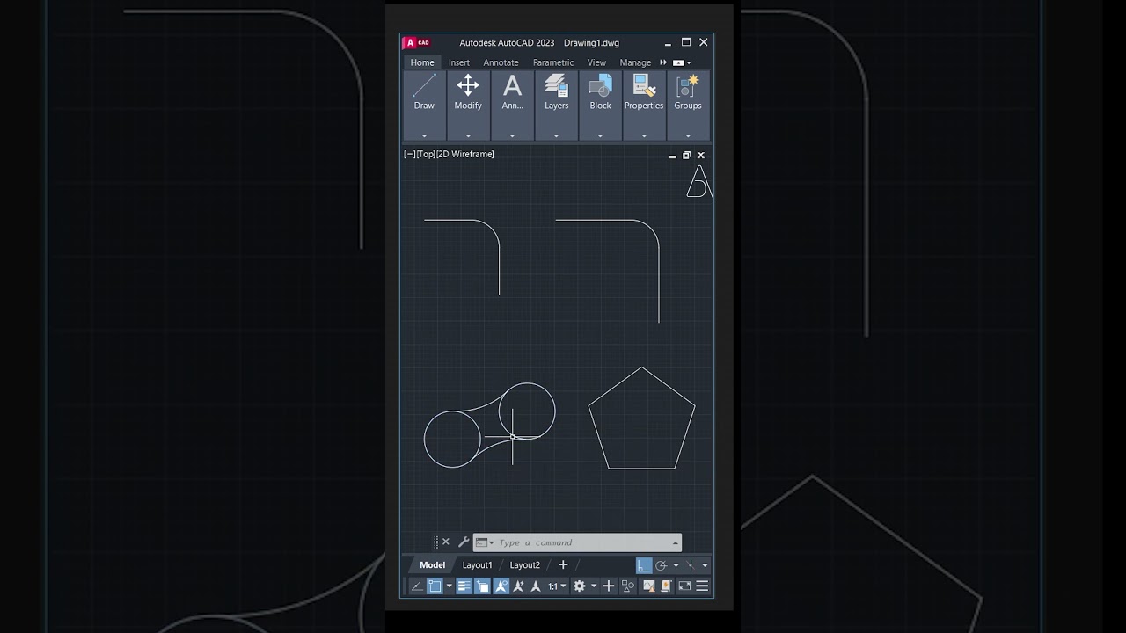Open the Groups ribbon panel
The height and width of the screenshot is (633, 1126).
click(x=688, y=105)
